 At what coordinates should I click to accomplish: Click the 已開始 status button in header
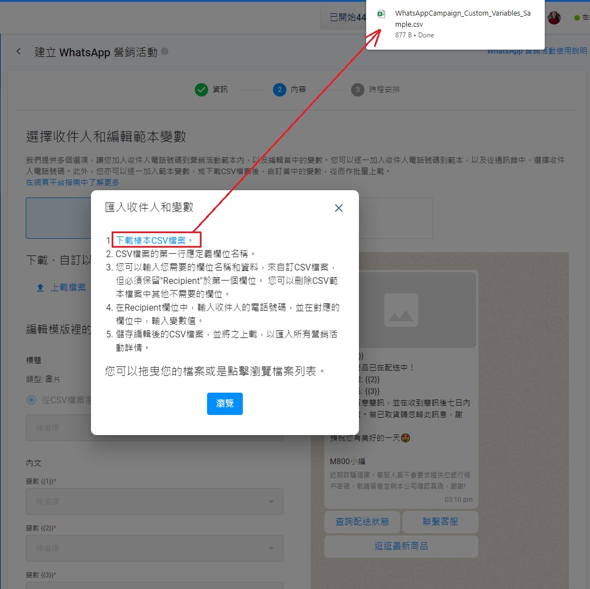point(343,17)
